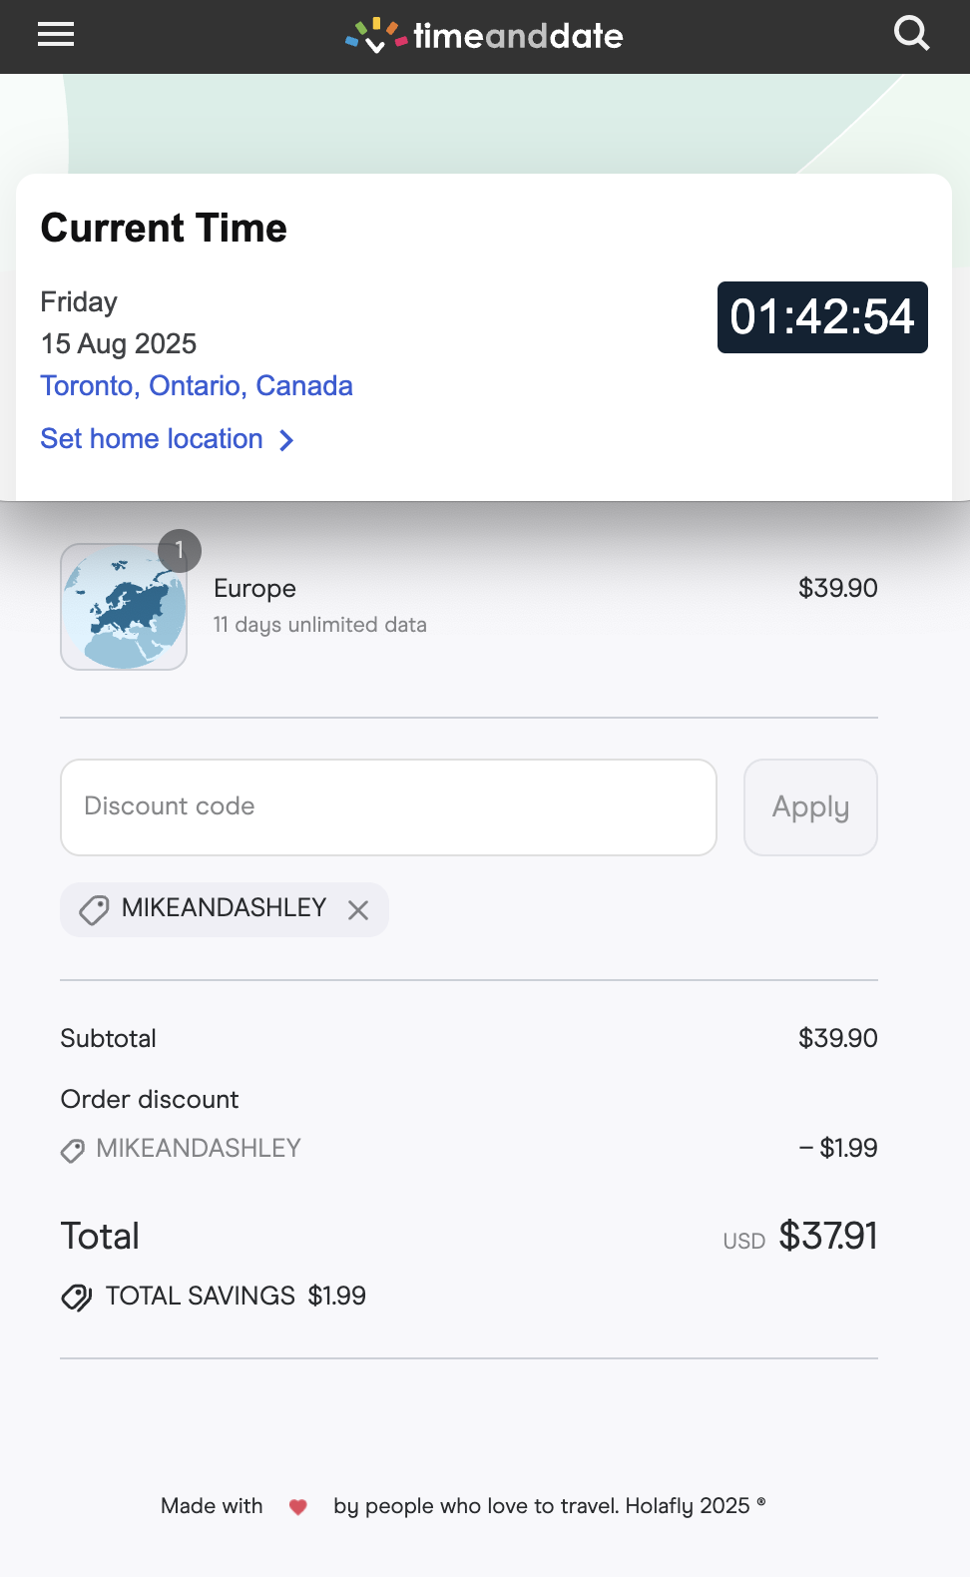Image resolution: width=970 pixels, height=1577 pixels.
Task: Click the order discount tag icon
Action: click(x=73, y=1150)
